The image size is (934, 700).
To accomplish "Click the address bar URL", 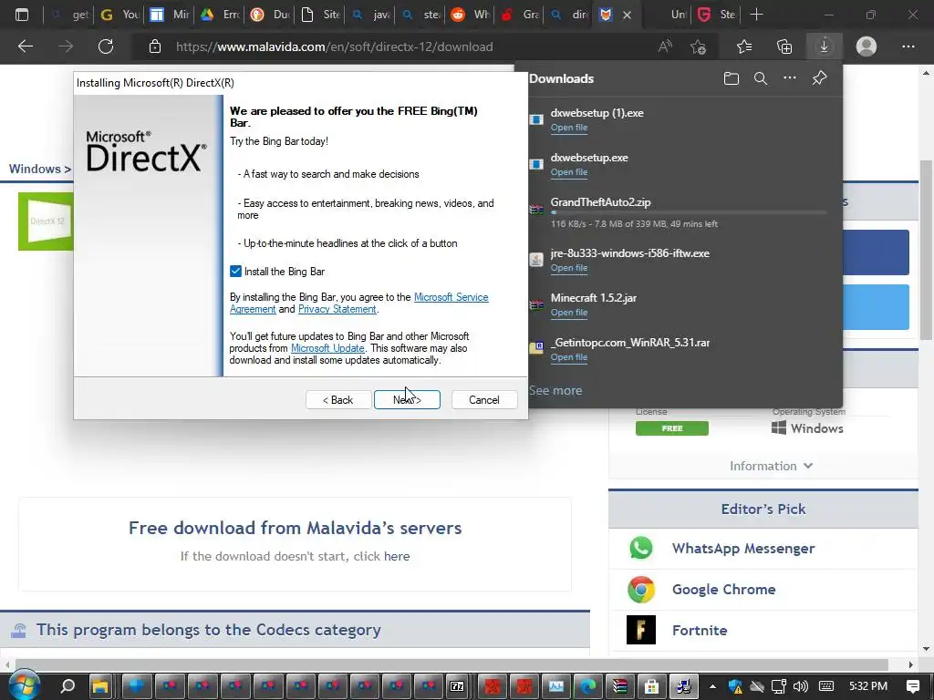I will (x=334, y=46).
